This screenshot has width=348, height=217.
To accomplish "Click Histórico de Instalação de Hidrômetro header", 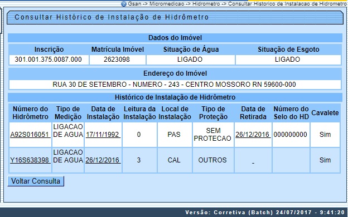I will pyautogui.click(x=175, y=97).
